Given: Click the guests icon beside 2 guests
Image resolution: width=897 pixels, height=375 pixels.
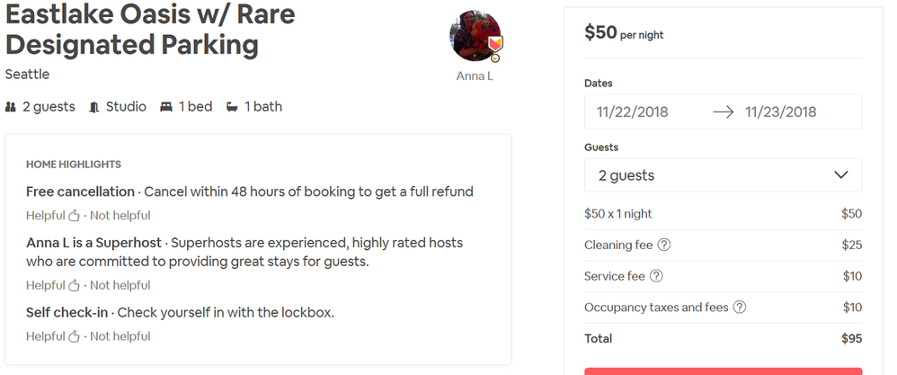Looking at the screenshot, I should pyautogui.click(x=11, y=107).
